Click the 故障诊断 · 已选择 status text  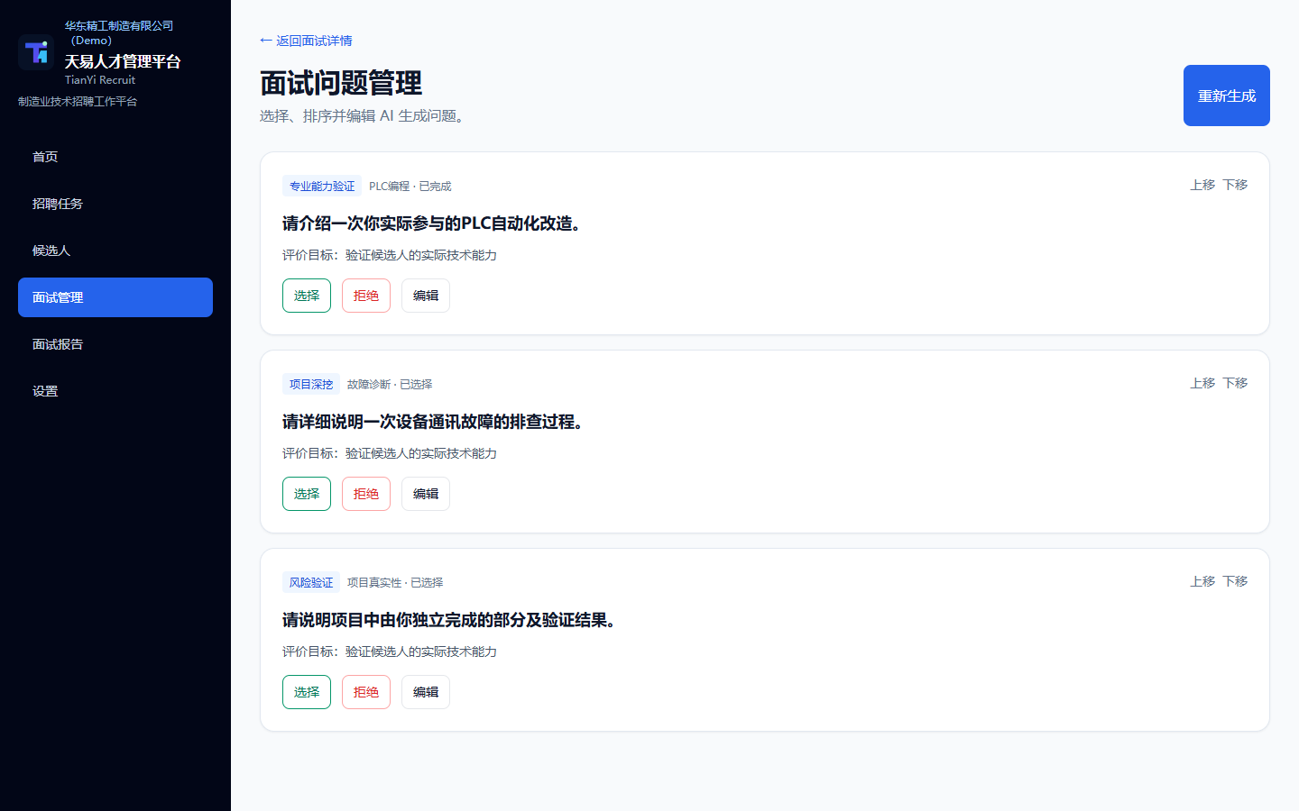point(390,385)
